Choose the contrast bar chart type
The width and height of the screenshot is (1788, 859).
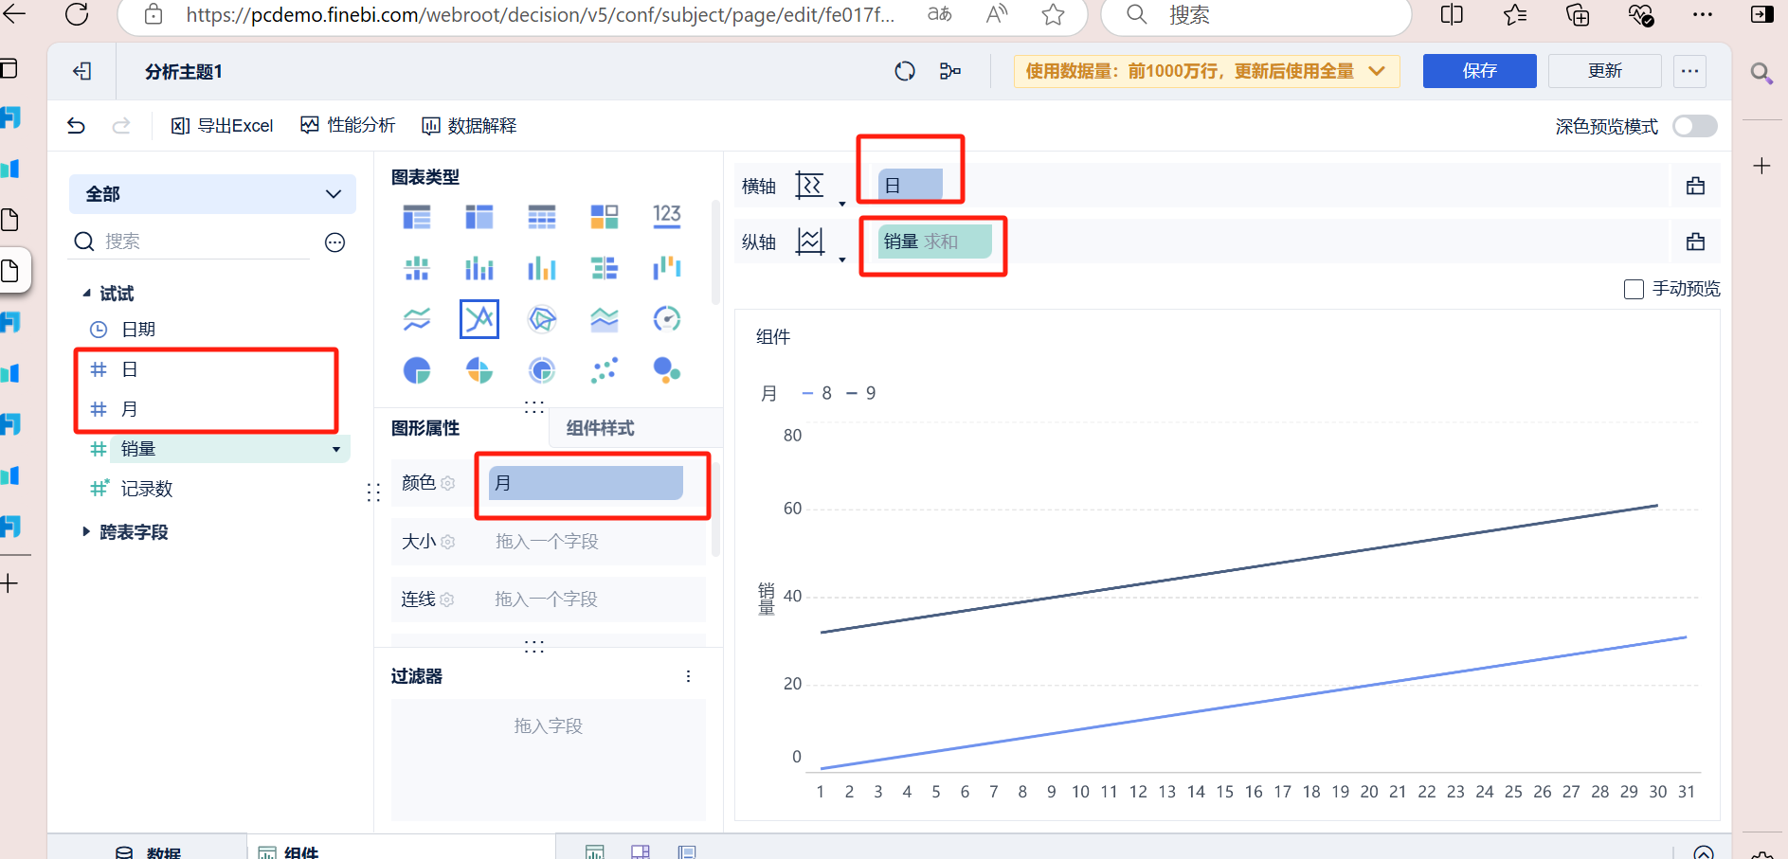pyautogui.click(x=605, y=268)
